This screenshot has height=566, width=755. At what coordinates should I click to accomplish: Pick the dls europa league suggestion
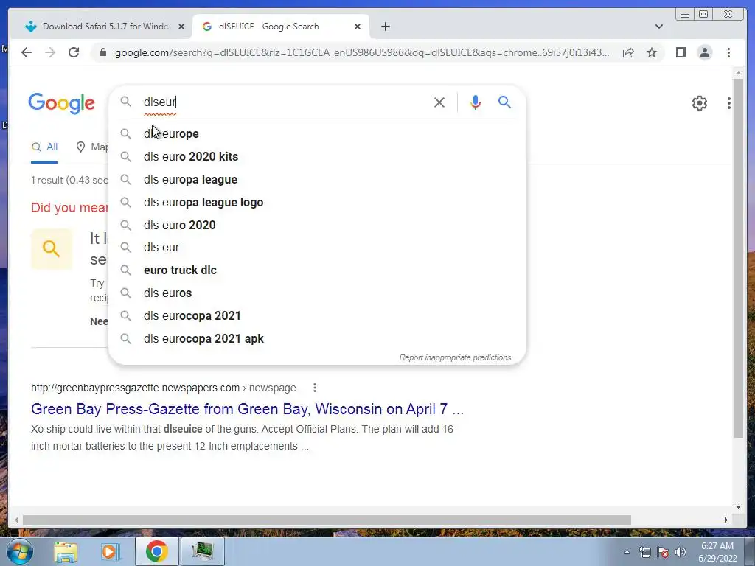pyautogui.click(x=318, y=179)
